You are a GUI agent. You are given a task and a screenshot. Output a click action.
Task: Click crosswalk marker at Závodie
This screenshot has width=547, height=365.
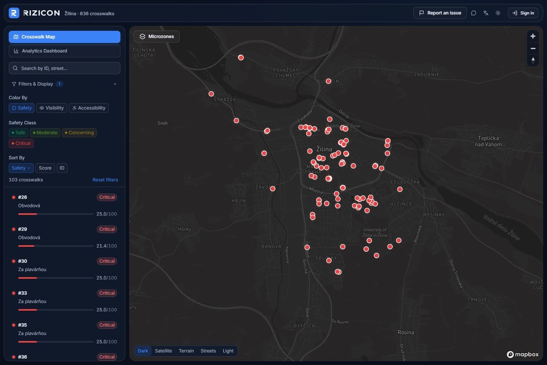272,189
